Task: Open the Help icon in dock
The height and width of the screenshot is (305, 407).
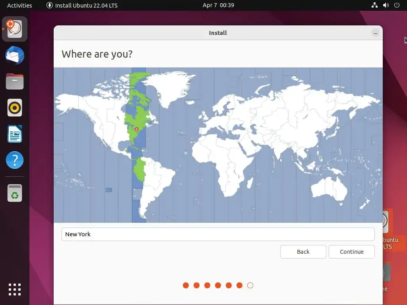Action: pyautogui.click(x=15, y=160)
